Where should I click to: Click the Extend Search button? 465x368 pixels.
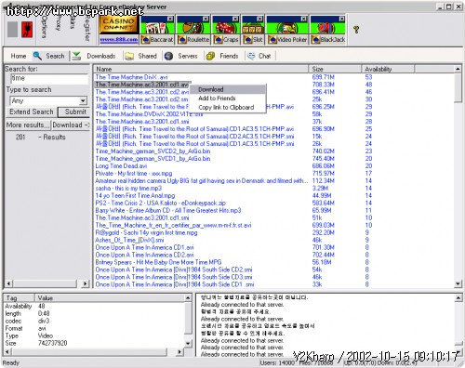[31, 112]
